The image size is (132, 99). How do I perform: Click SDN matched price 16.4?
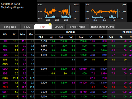tap(113, 87)
